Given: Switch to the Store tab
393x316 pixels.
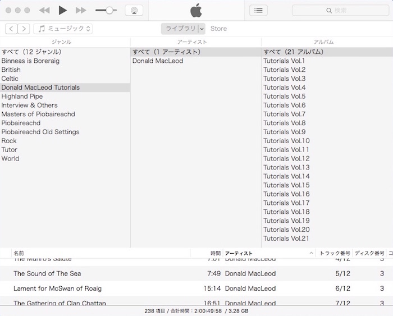Looking at the screenshot, I should pos(218,29).
